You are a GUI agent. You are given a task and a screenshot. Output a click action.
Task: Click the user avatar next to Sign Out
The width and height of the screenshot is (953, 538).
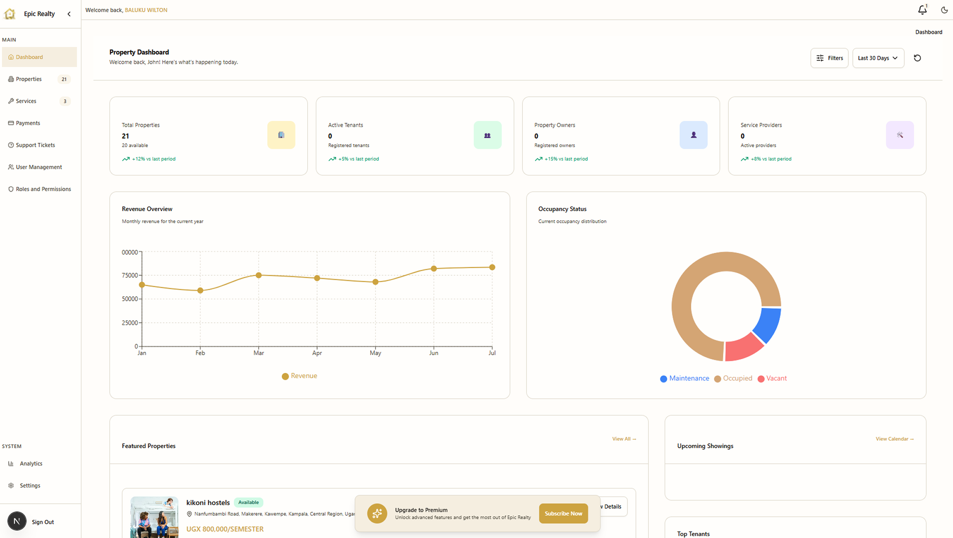(17, 521)
